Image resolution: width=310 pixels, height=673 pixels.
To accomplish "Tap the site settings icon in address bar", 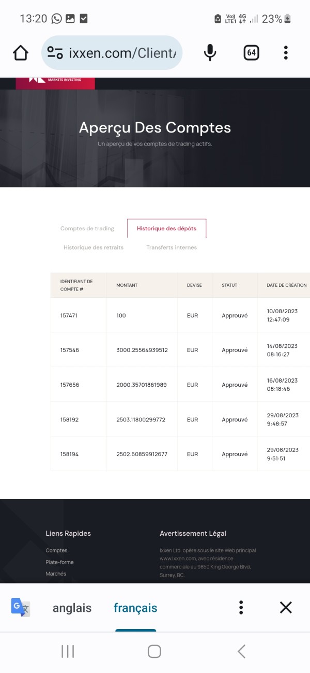I will tap(55, 53).
